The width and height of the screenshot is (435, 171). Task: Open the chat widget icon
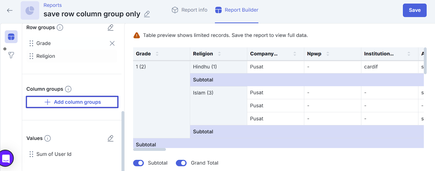tap(6, 158)
